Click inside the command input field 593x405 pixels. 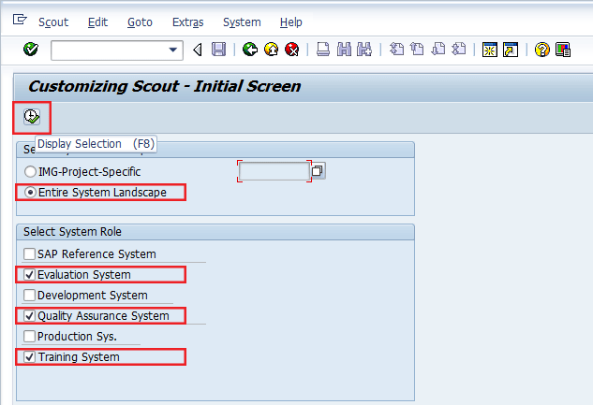(x=110, y=51)
